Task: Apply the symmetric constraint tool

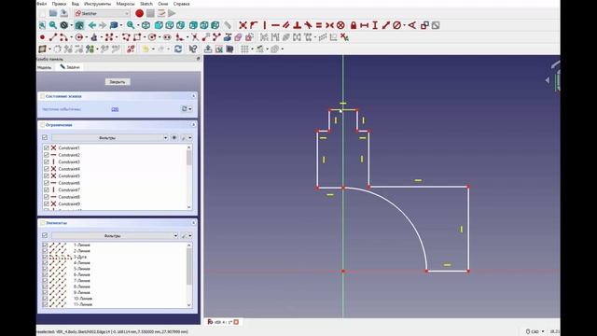Action: (x=329, y=25)
